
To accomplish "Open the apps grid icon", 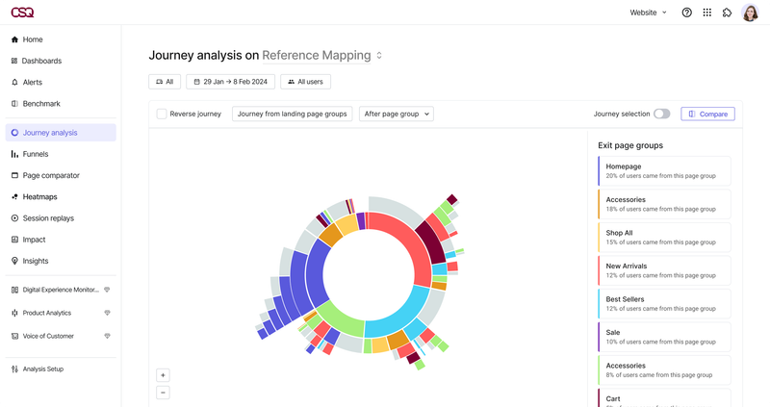I will (707, 13).
